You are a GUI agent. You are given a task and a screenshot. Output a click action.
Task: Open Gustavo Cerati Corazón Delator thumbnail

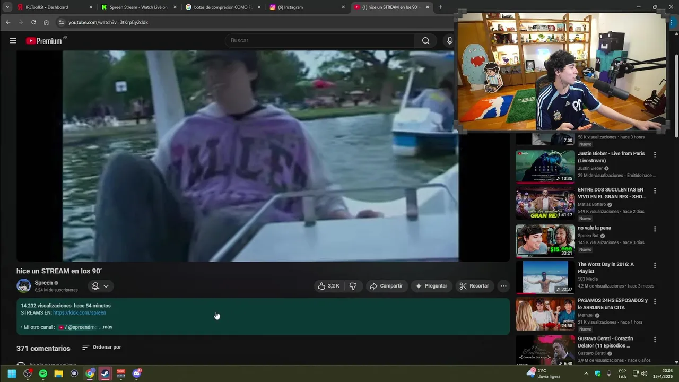[545, 350]
